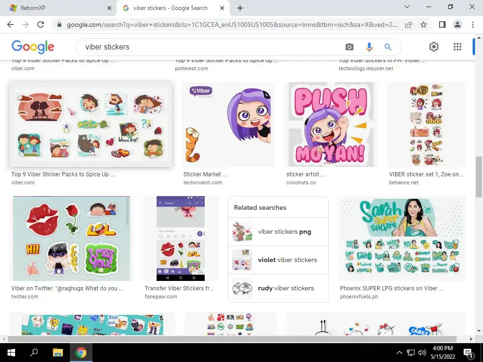Viewport: 483px width, 362px height.
Task: Open Transfer Viber Stickers phone screenshot
Action: click(x=181, y=239)
